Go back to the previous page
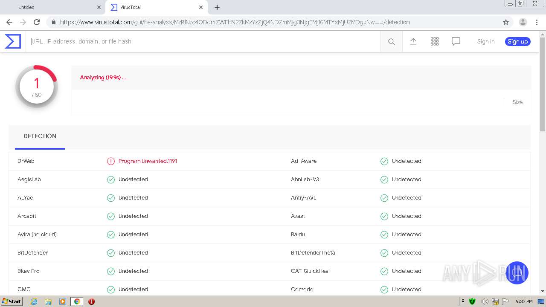This screenshot has width=546, height=307. pos(9,22)
